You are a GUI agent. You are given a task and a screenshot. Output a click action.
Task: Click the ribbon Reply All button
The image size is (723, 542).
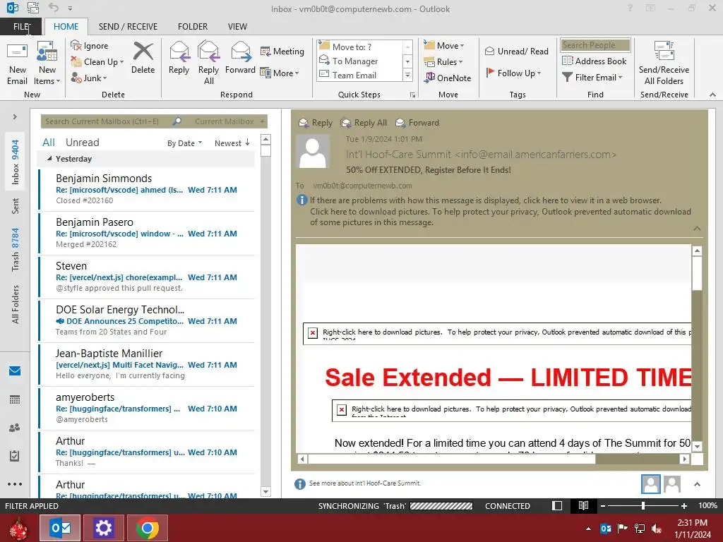pos(208,63)
